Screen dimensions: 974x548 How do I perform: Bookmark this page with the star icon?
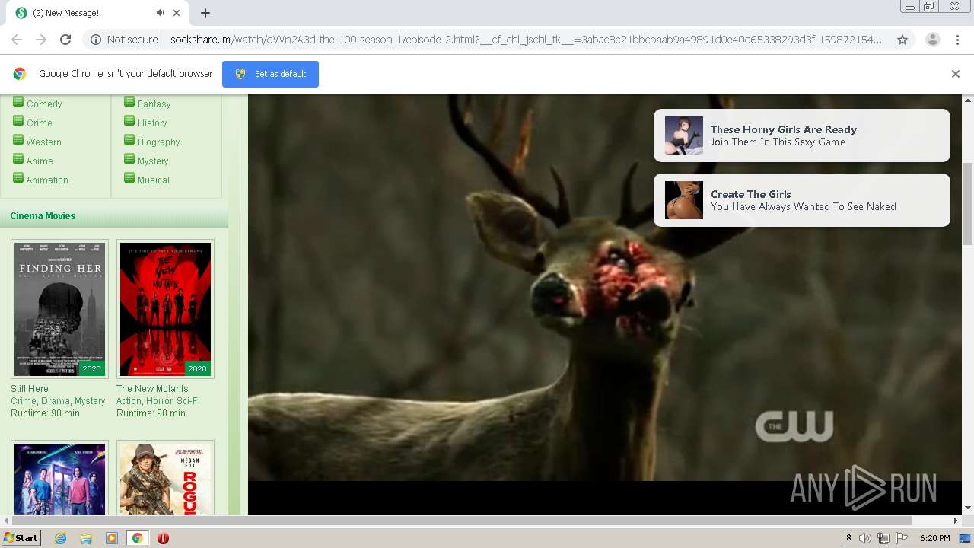pos(902,40)
